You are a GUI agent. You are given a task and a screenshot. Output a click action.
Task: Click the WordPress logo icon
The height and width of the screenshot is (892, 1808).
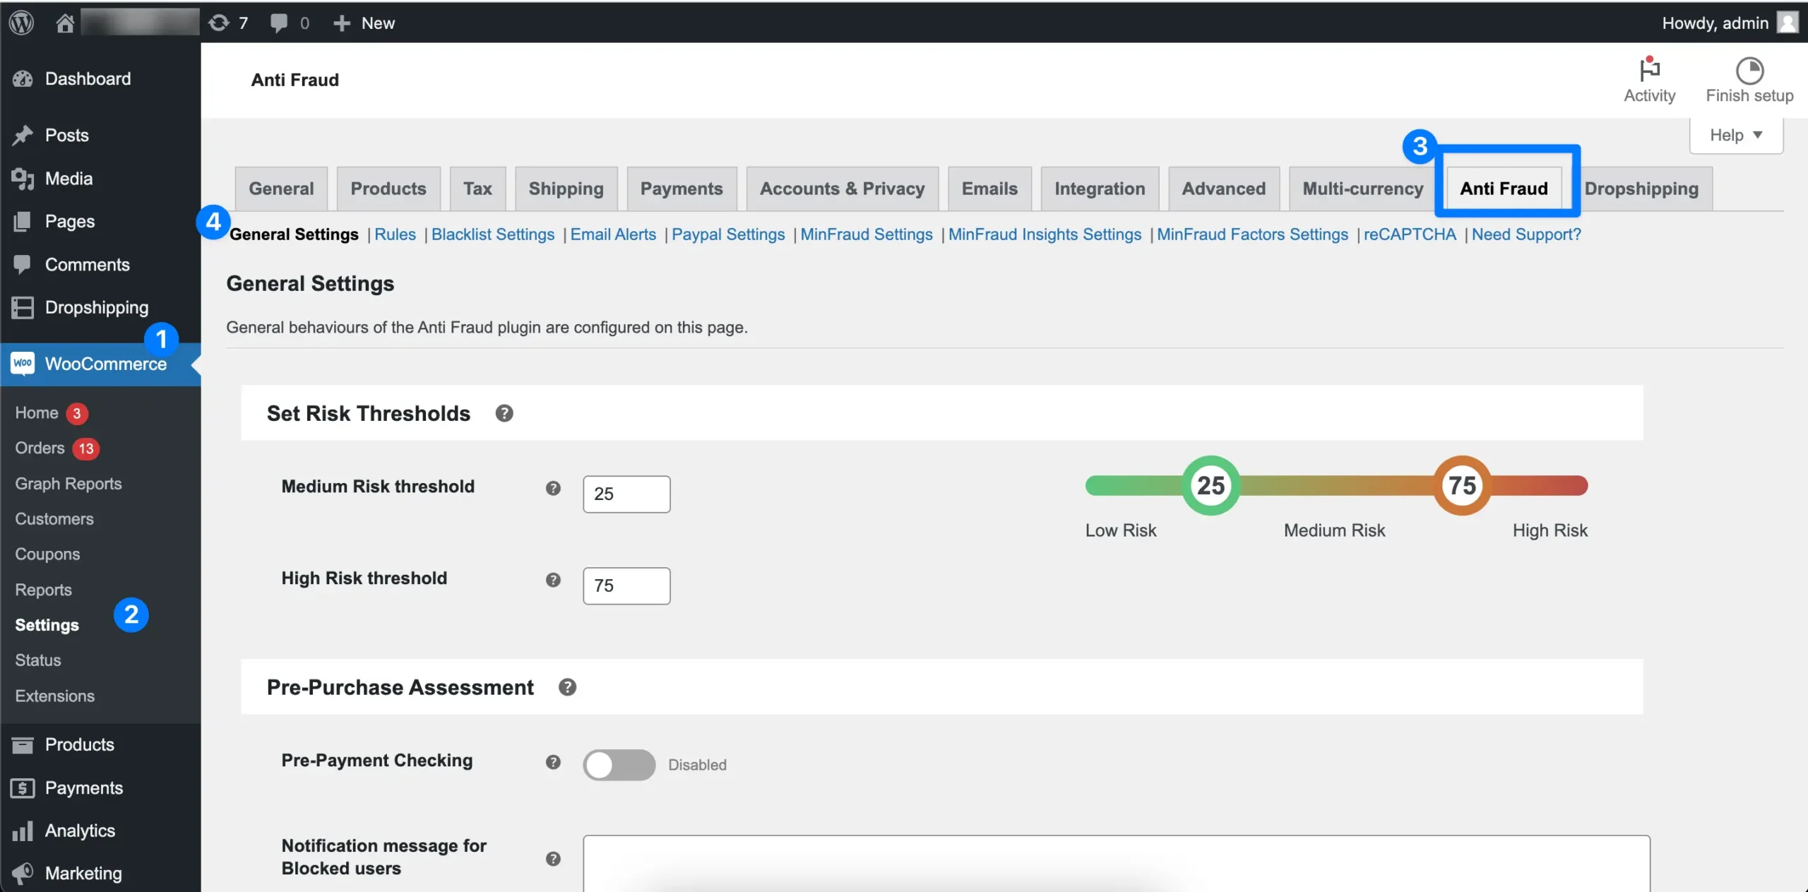pyautogui.click(x=22, y=23)
